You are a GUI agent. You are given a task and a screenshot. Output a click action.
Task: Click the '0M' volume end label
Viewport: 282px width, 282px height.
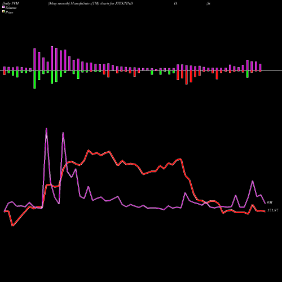click(270, 202)
